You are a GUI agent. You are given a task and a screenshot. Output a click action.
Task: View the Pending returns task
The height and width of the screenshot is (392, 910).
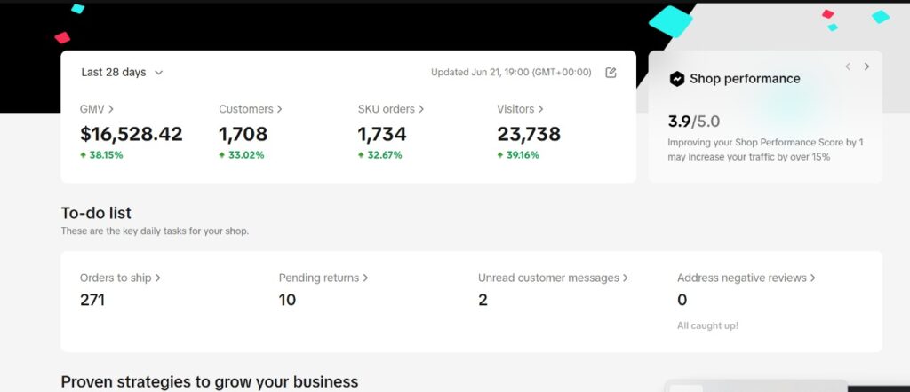click(x=323, y=278)
